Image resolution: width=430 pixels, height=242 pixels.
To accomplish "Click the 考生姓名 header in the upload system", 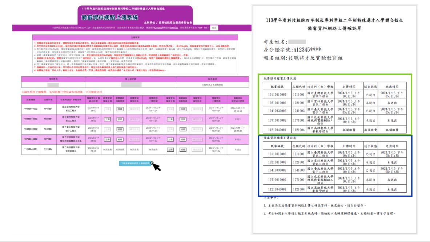I will click(x=53, y=79).
